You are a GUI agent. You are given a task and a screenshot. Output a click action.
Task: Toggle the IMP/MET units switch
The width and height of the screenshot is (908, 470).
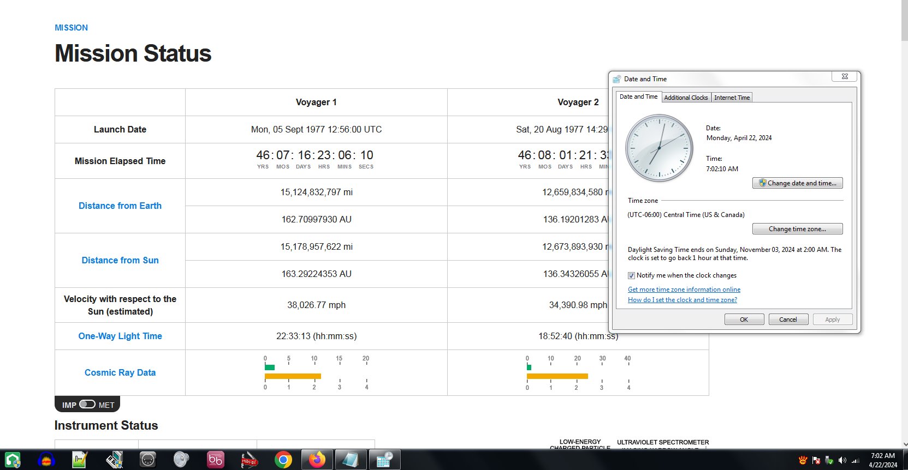pos(87,405)
